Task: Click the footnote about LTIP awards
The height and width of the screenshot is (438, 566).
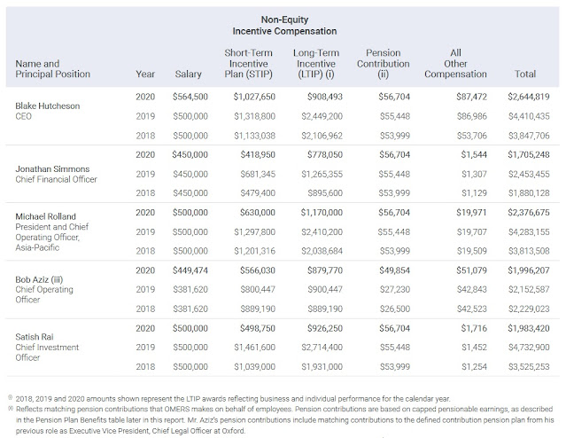Action: pos(229,399)
